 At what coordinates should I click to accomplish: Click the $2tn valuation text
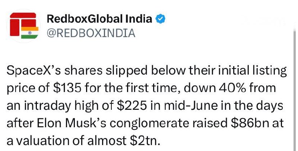tap(145, 141)
